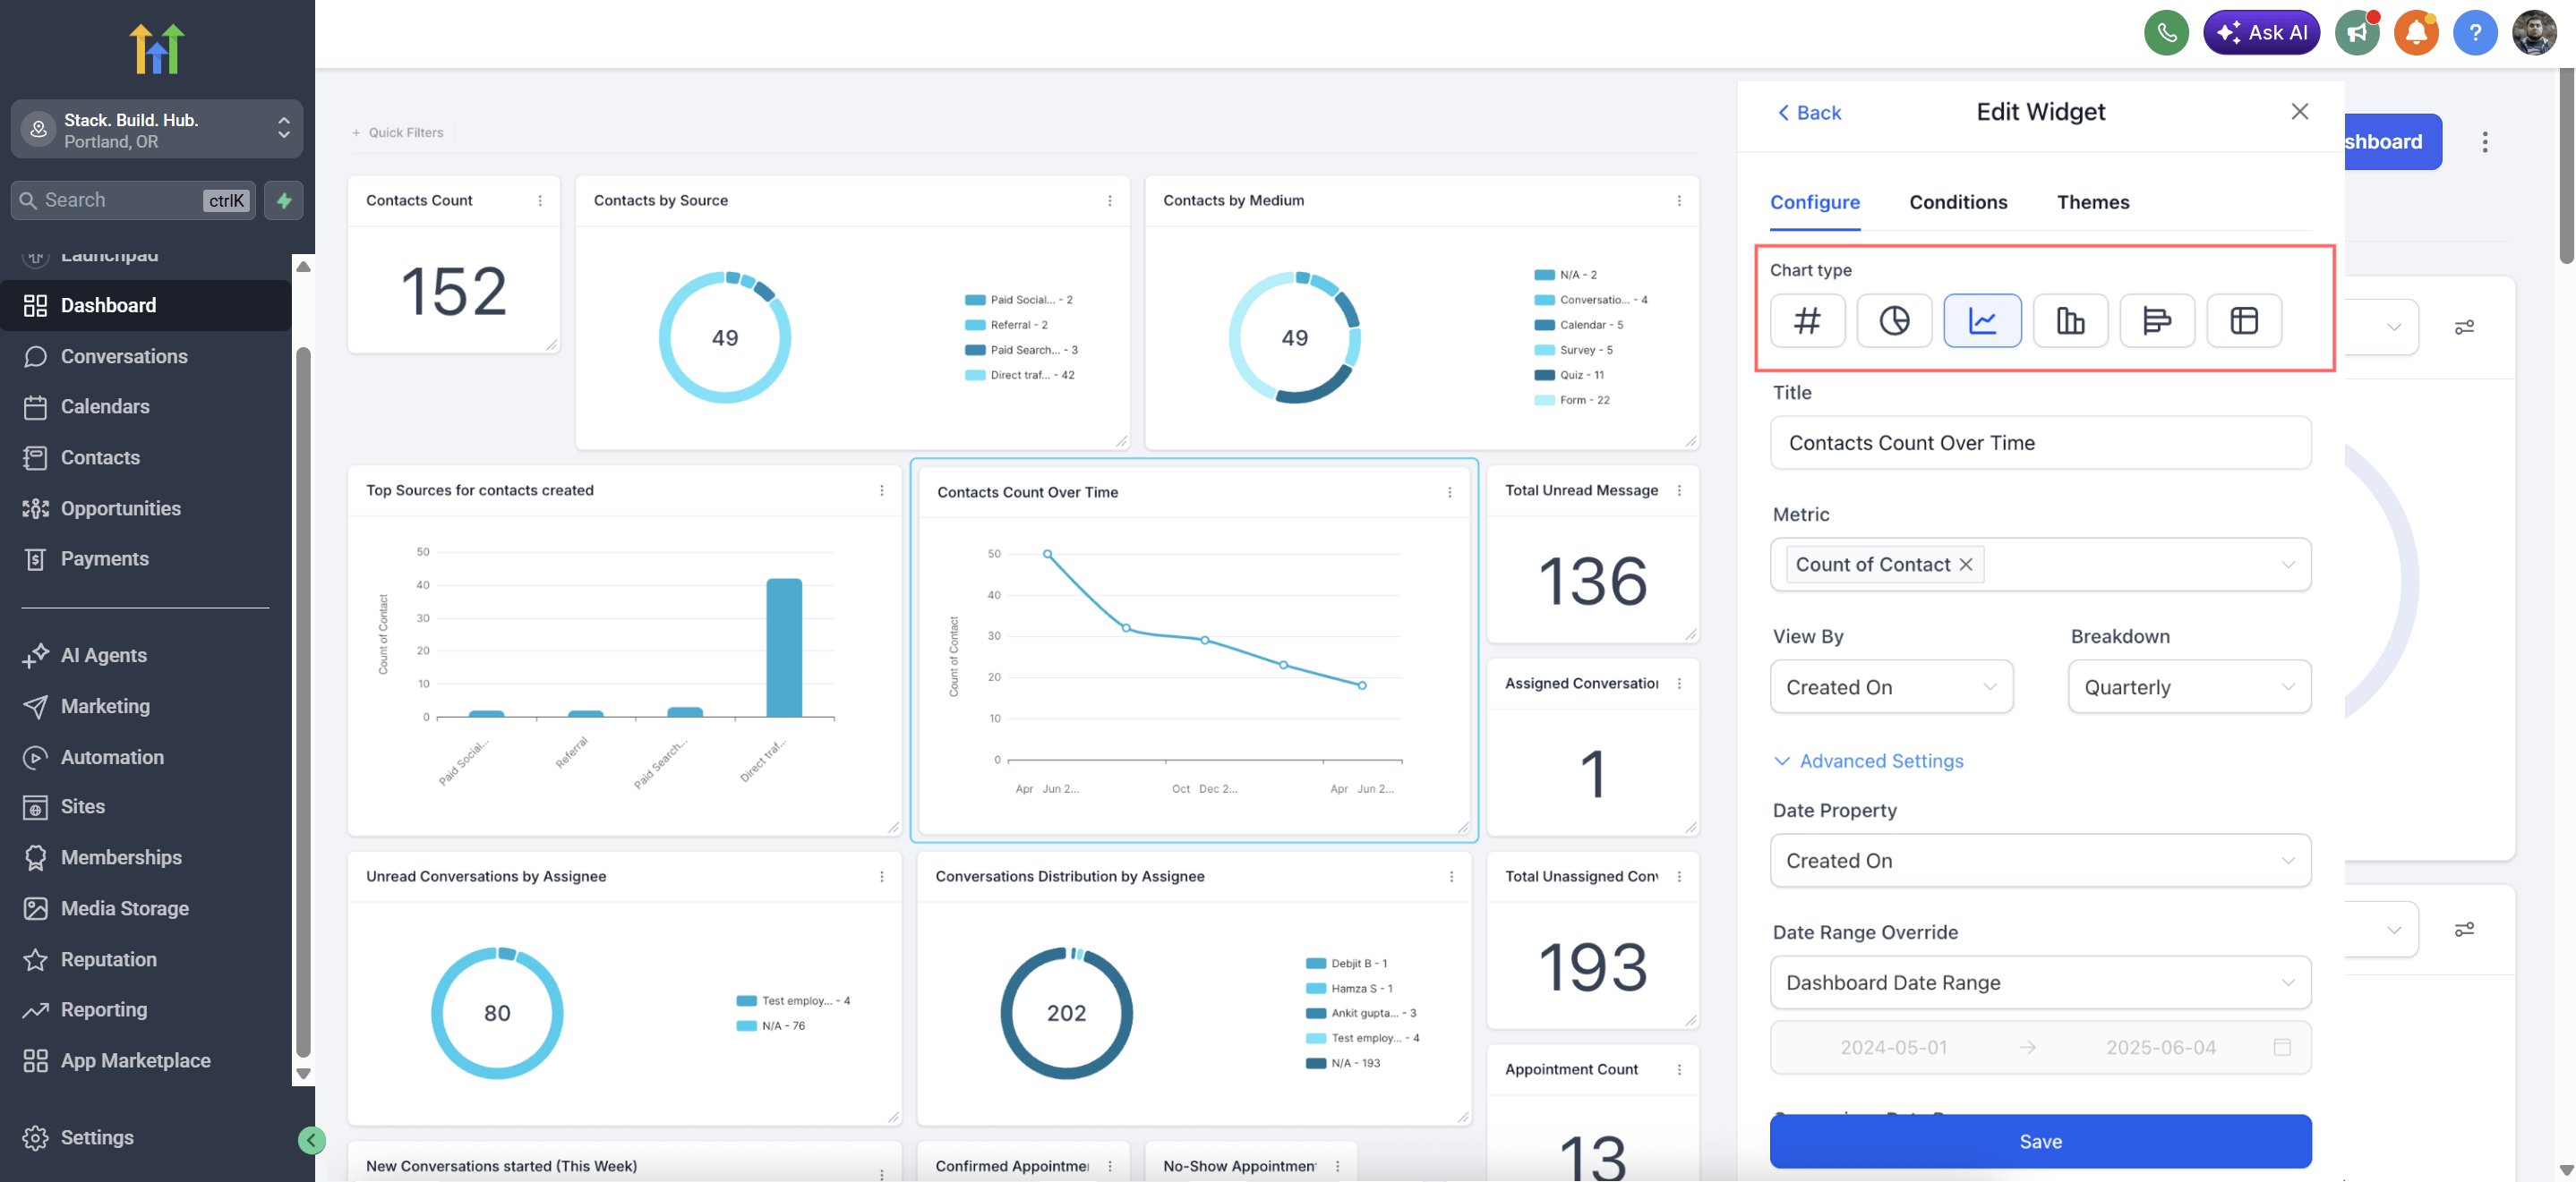Open Contacts Count Over Time widget menu

(1450, 493)
